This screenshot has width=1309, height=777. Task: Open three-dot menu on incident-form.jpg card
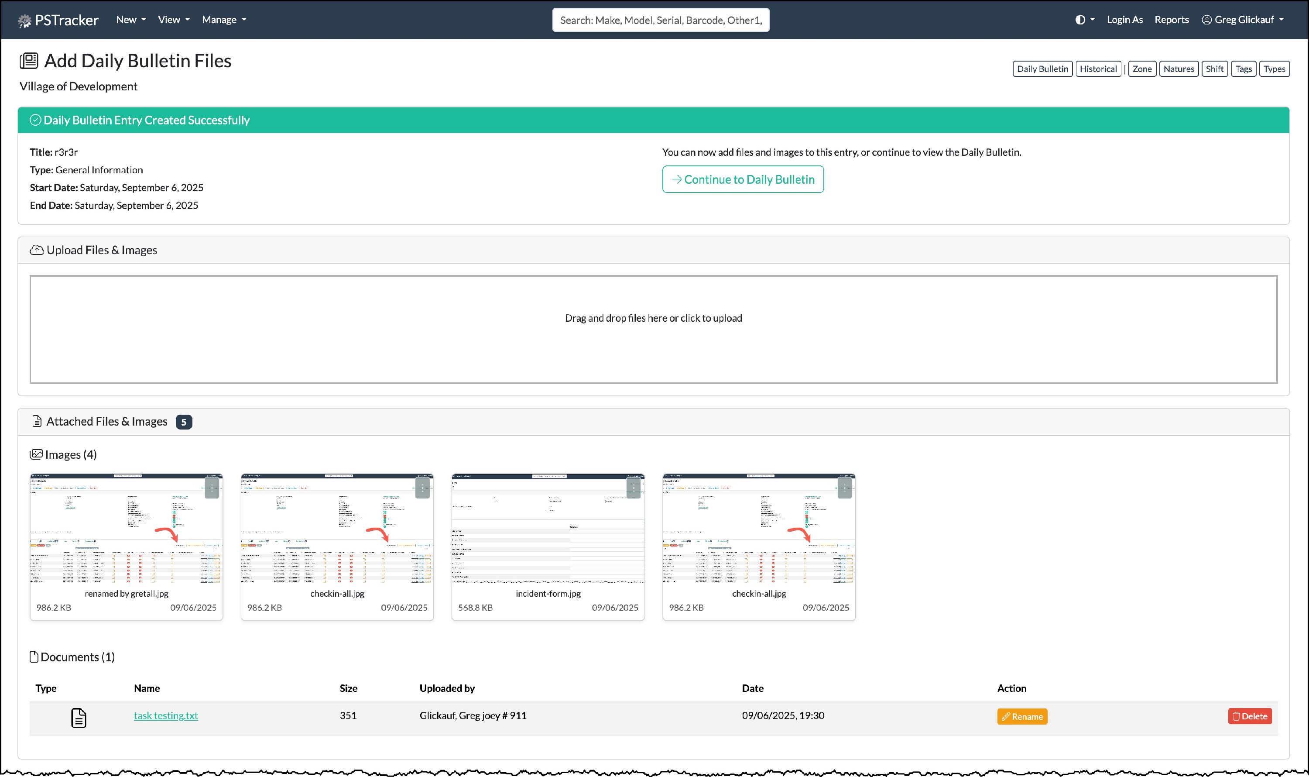pos(633,488)
